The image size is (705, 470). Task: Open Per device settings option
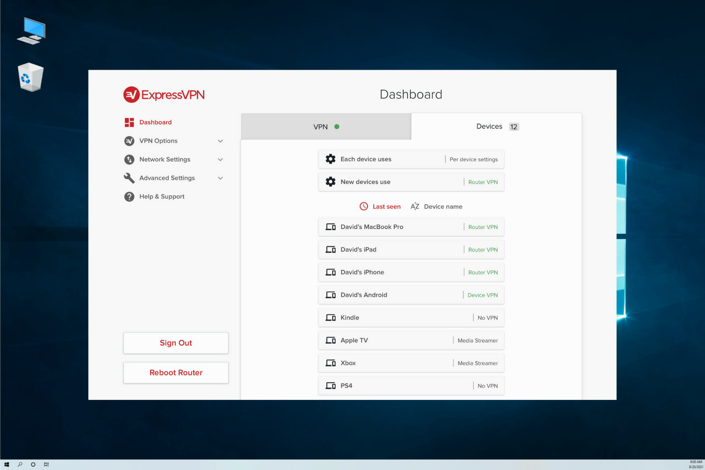click(474, 159)
